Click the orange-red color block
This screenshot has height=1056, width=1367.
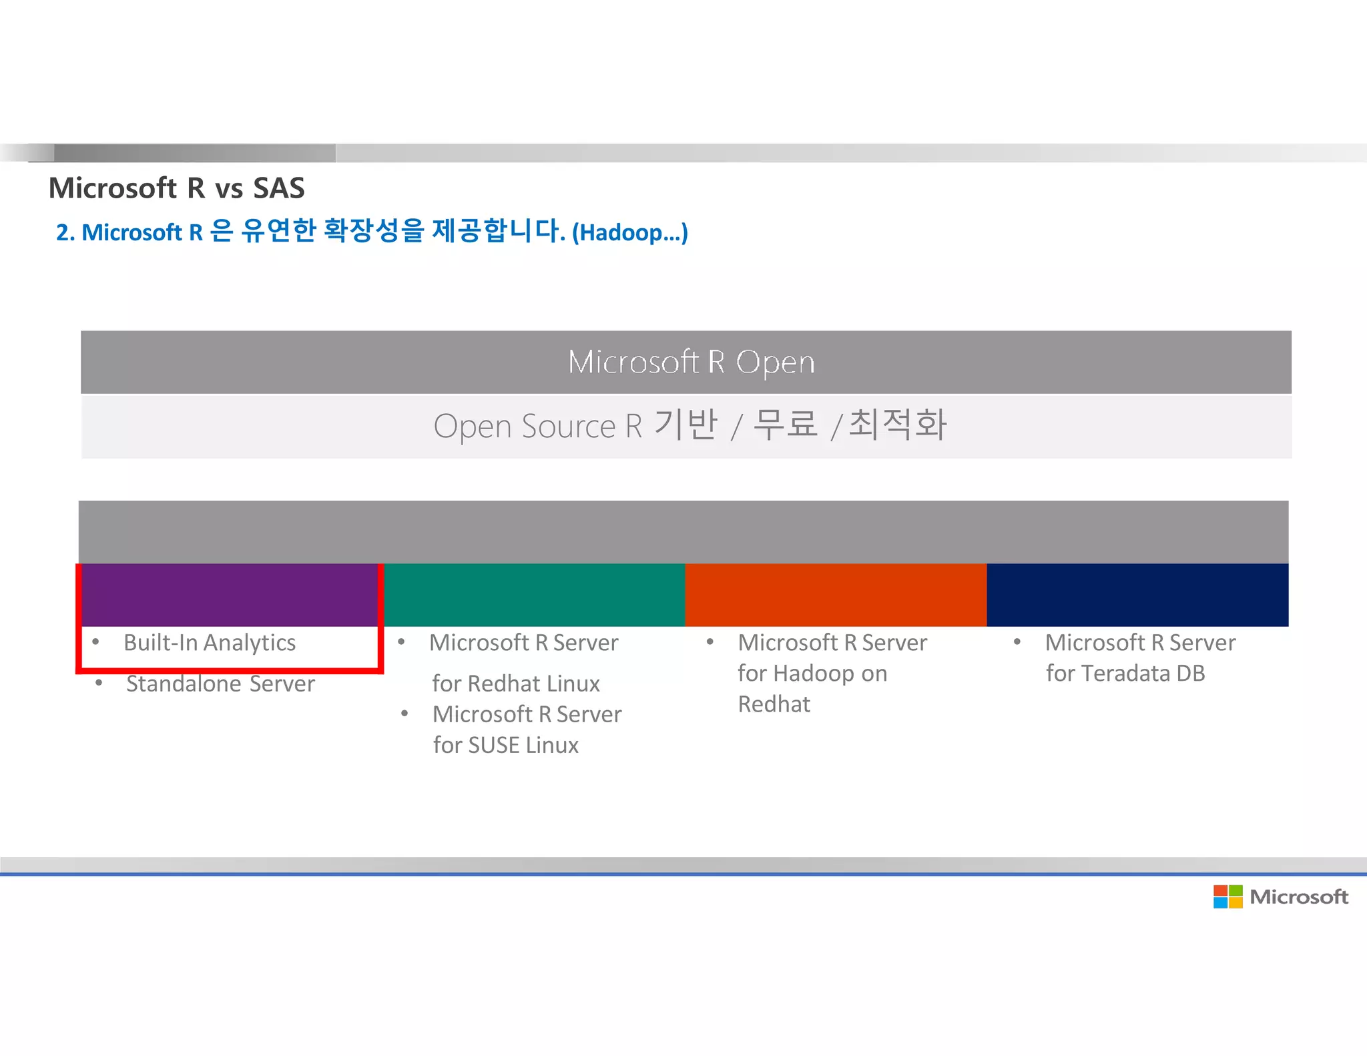point(836,595)
